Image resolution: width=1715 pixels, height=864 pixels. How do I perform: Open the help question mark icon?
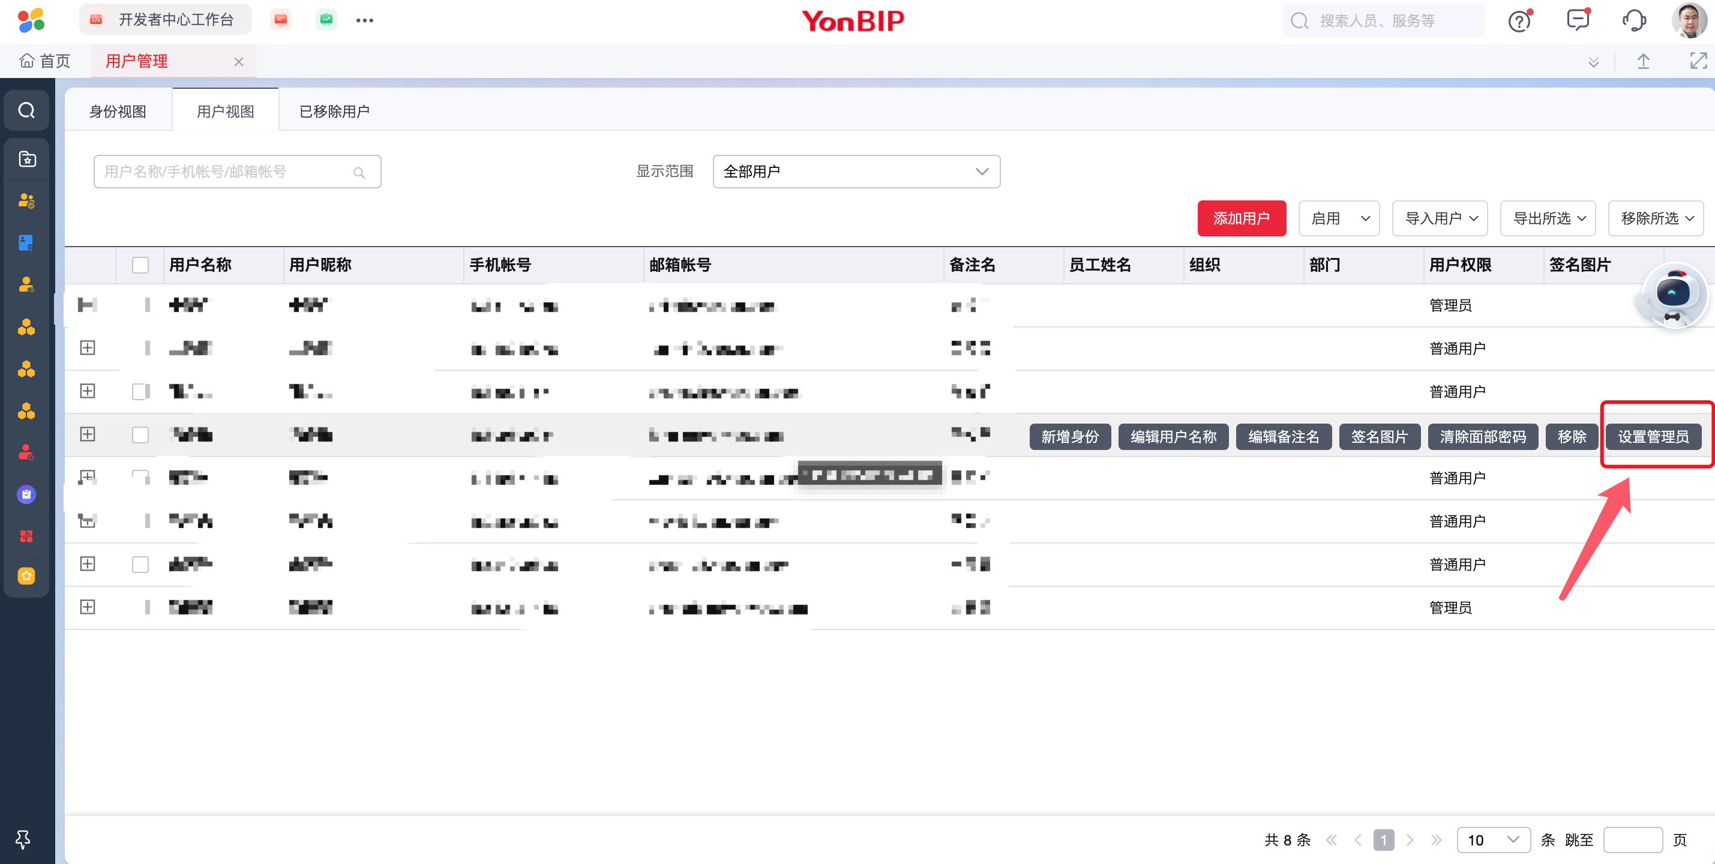click(1519, 20)
